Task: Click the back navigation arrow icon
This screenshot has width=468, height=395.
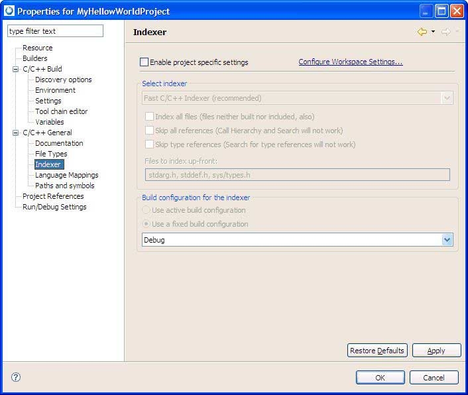Action: click(422, 32)
